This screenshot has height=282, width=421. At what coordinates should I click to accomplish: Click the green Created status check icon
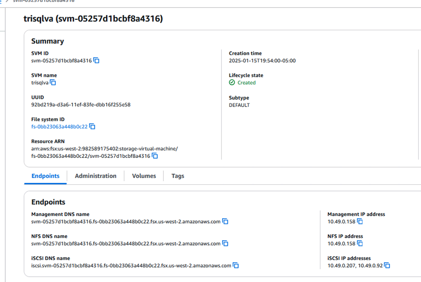point(232,83)
